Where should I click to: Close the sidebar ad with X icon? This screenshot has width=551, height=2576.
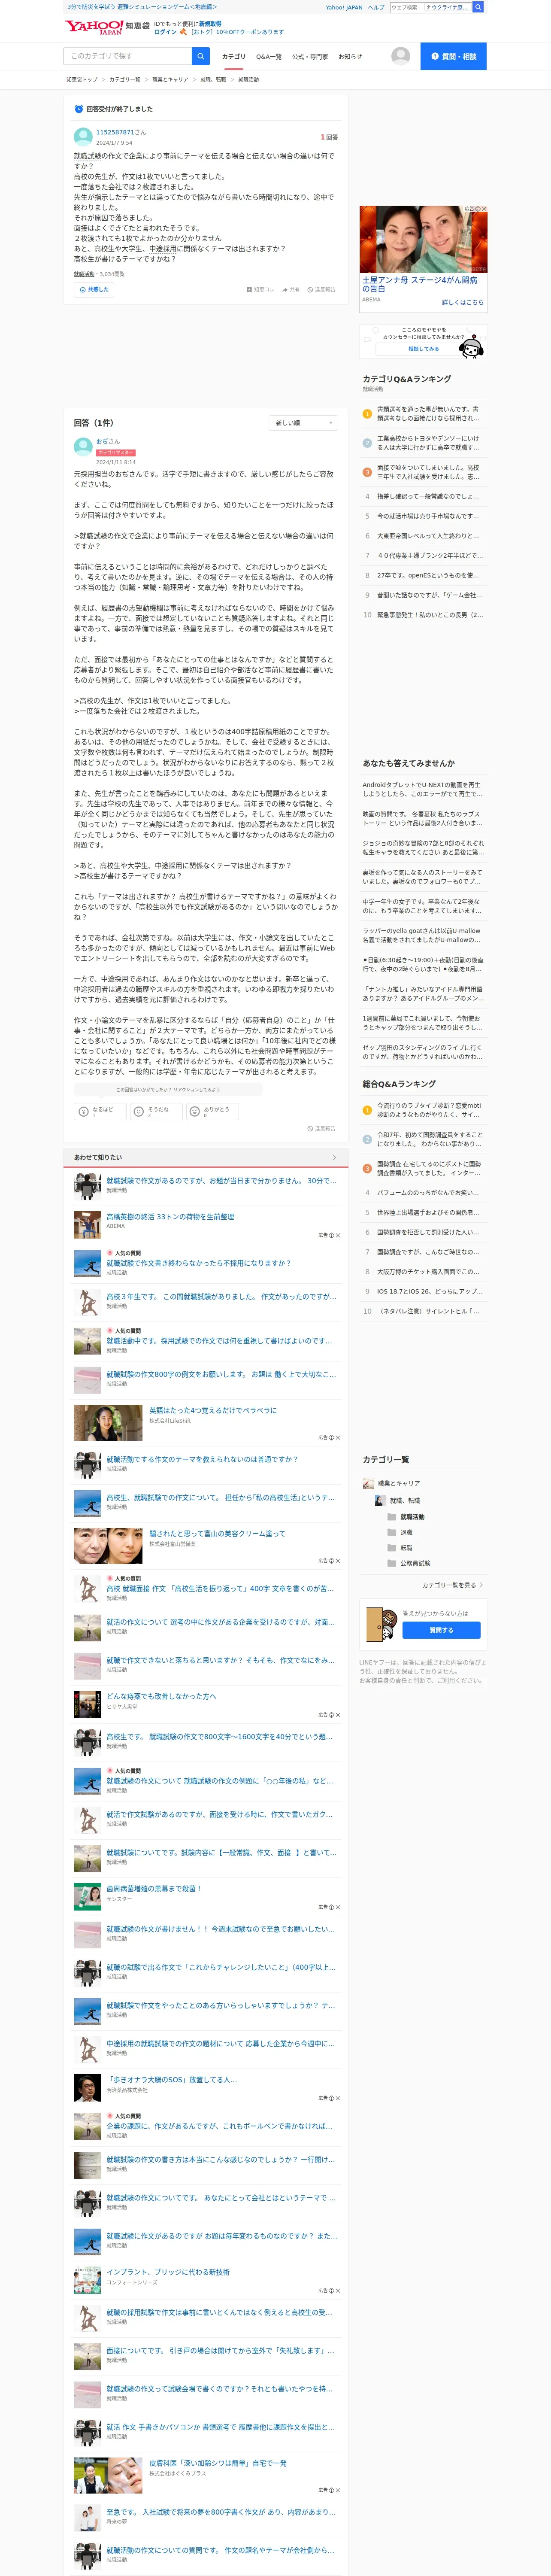484,209
